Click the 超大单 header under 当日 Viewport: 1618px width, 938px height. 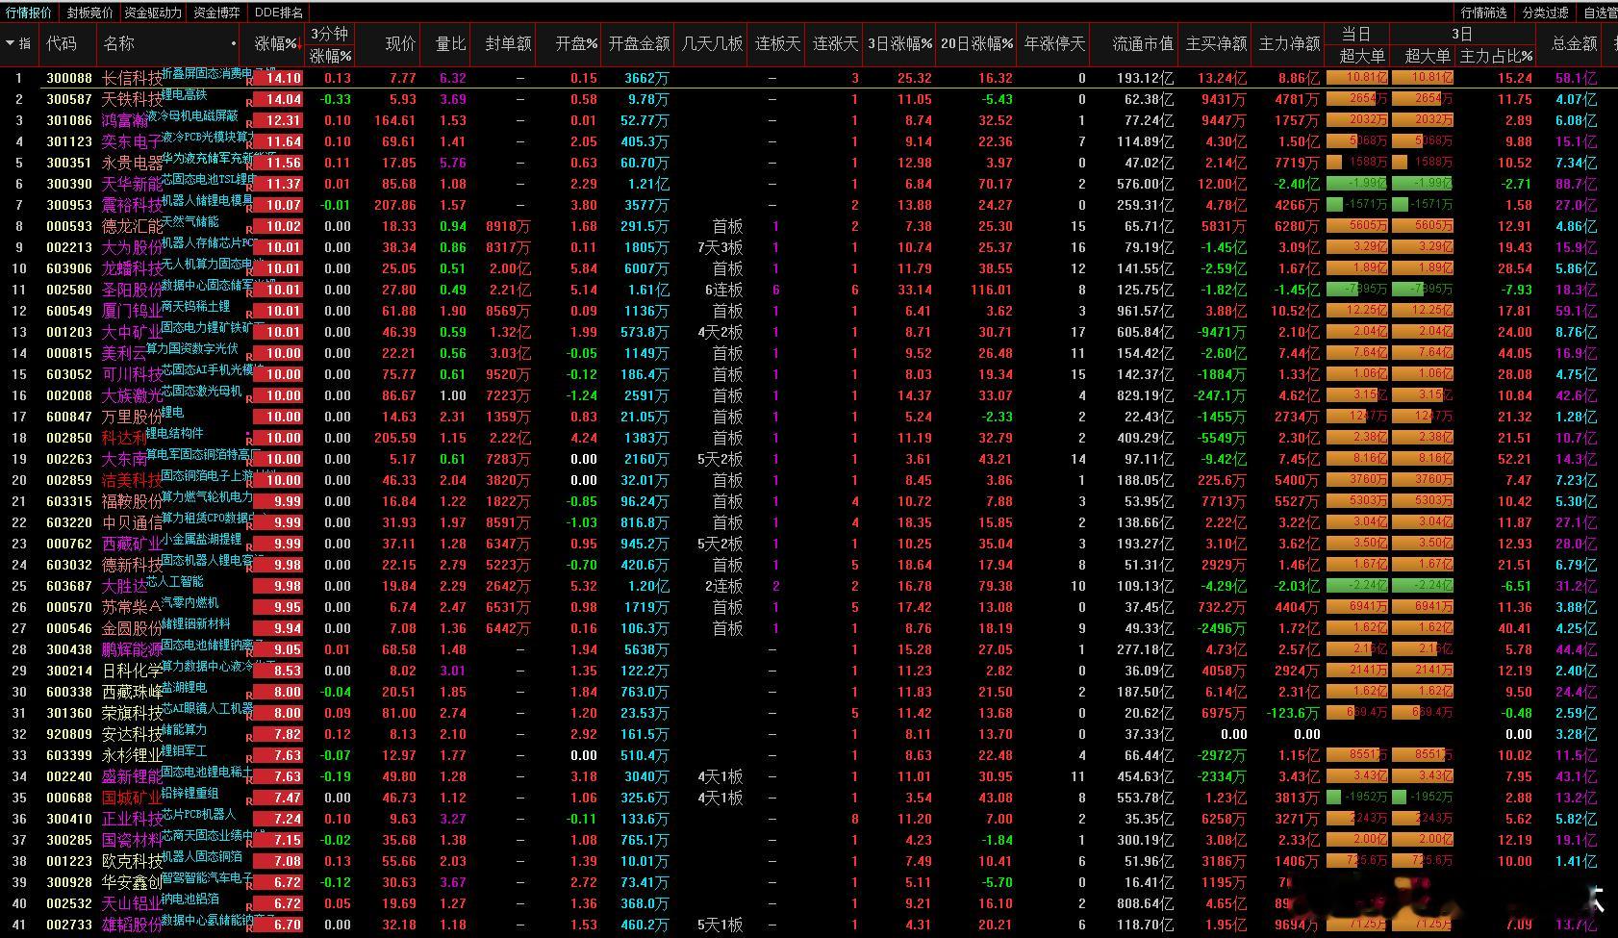point(1362,56)
